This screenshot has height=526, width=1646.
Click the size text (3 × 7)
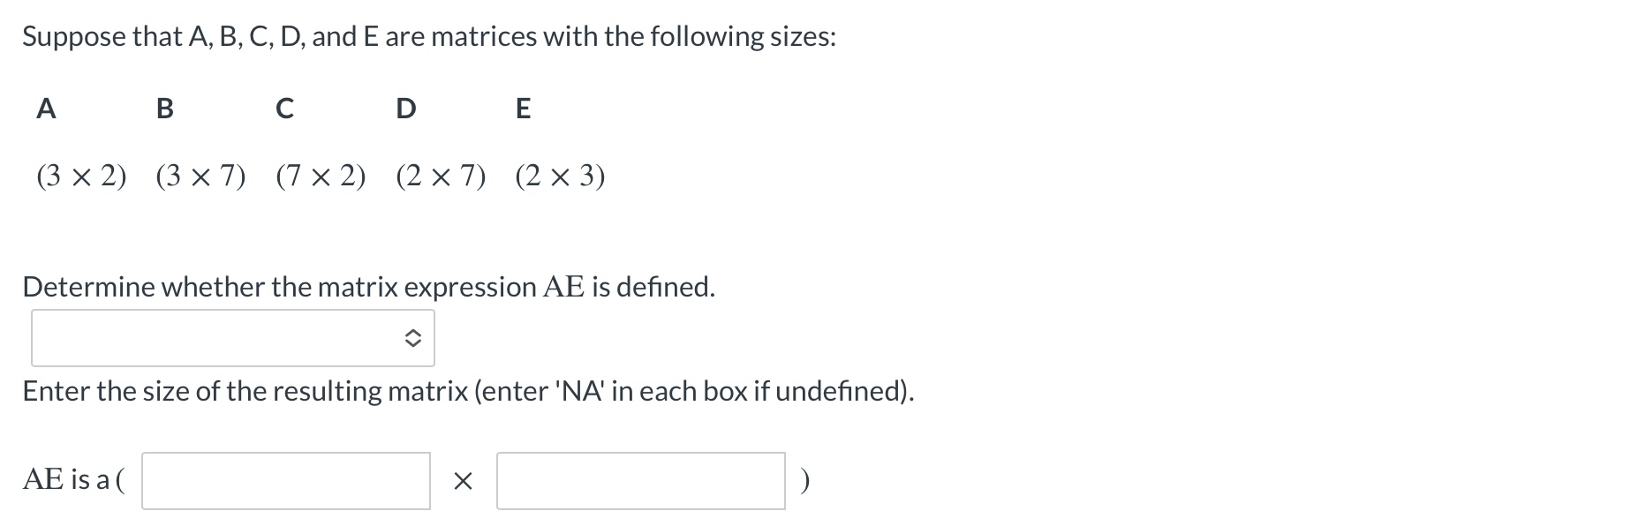click(202, 176)
